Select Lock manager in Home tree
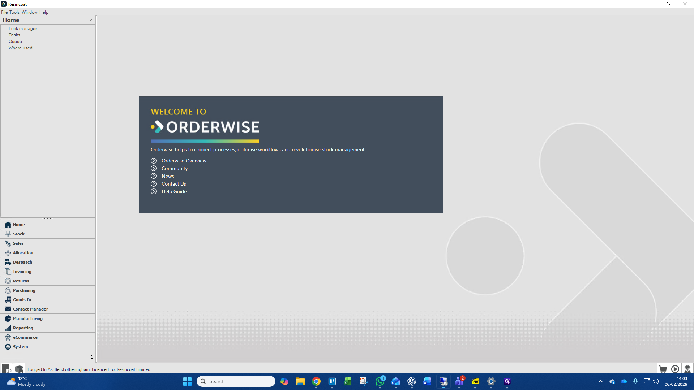Viewport: 694px width, 390px height. pyautogui.click(x=23, y=29)
